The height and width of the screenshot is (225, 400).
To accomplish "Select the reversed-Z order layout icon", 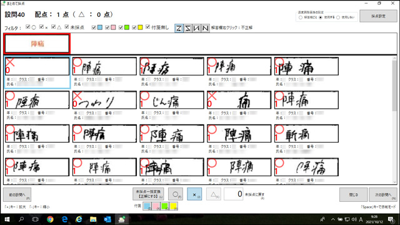I will pyautogui.click(x=187, y=28).
